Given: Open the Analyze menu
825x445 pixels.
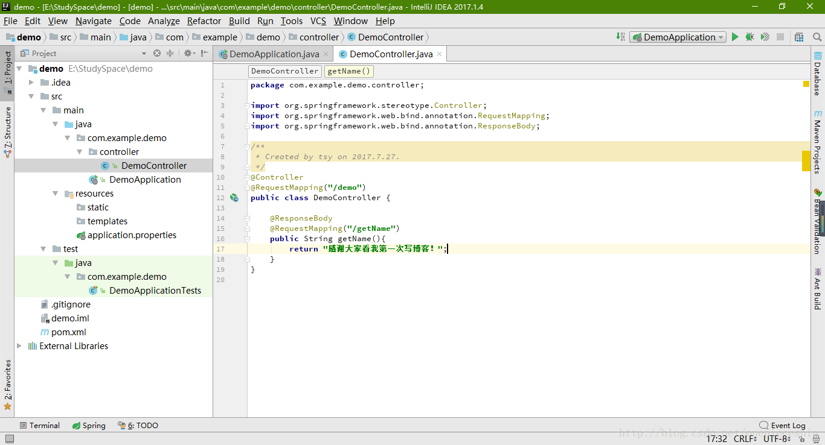Looking at the screenshot, I should tap(164, 21).
